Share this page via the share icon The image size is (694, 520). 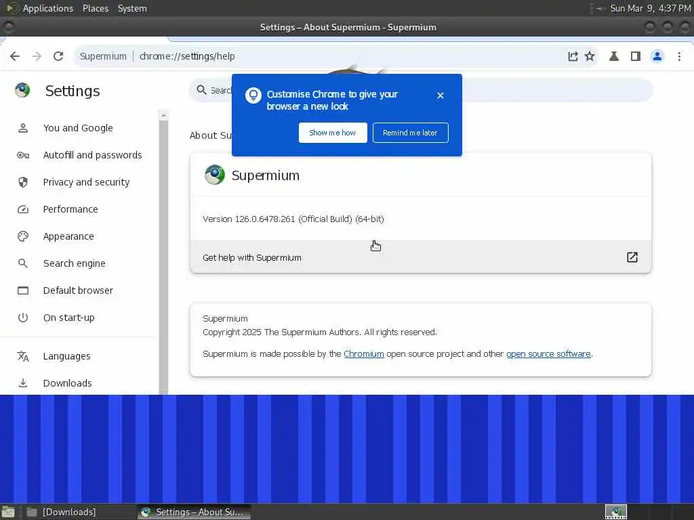click(573, 56)
